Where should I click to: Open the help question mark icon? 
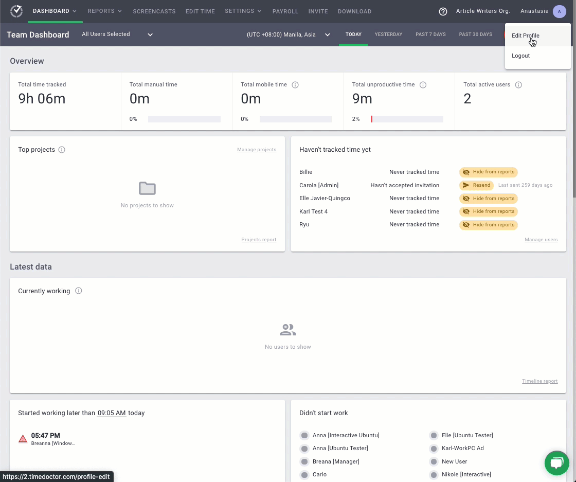[x=443, y=12]
